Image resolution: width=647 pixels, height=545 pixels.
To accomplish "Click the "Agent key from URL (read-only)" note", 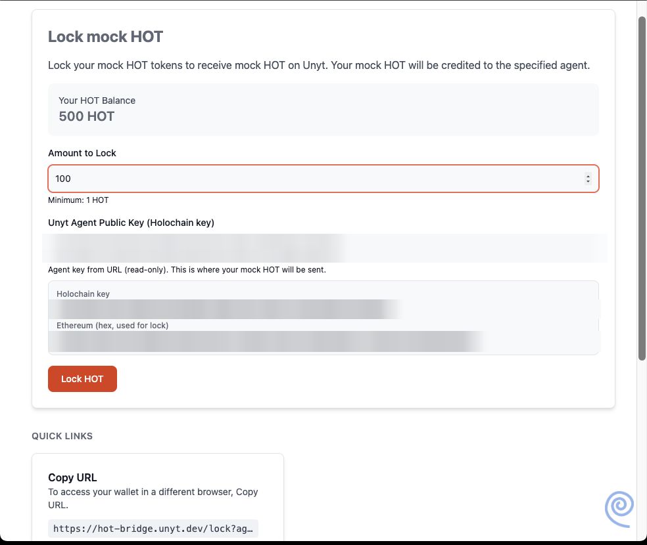I will 187,270.
